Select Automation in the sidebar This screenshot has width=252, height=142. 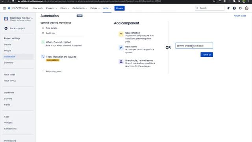point(10,57)
